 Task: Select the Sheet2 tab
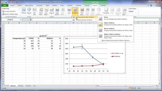(x=21, y=86)
